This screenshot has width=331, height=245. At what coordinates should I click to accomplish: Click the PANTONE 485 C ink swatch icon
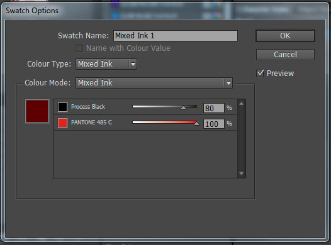(62, 122)
